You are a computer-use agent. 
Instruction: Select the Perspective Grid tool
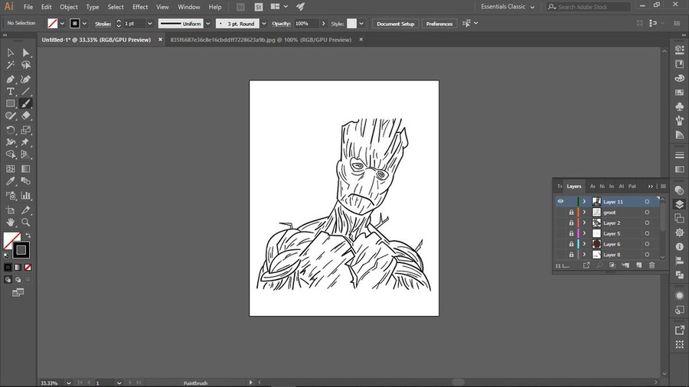[26, 154]
